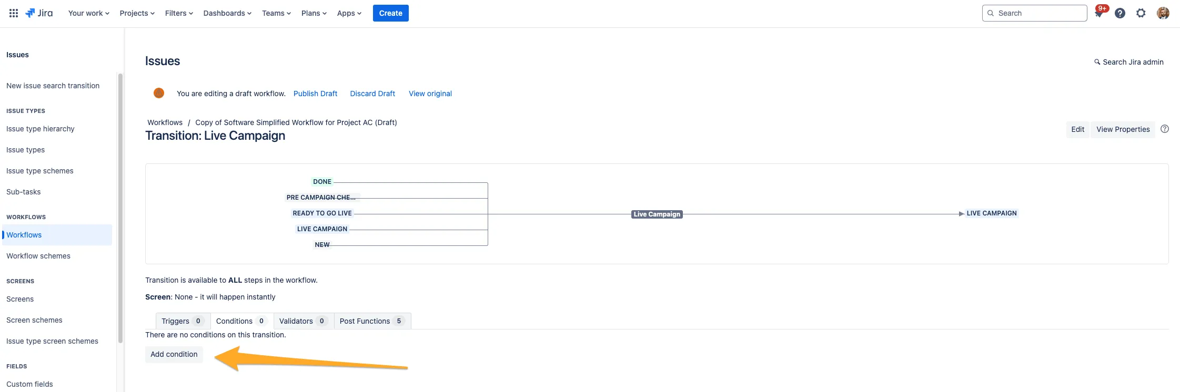Image resolution: width=1180 pixels, height=392 pixels.
Task: Open Issue types in sidebar
Action: [25, 150]
